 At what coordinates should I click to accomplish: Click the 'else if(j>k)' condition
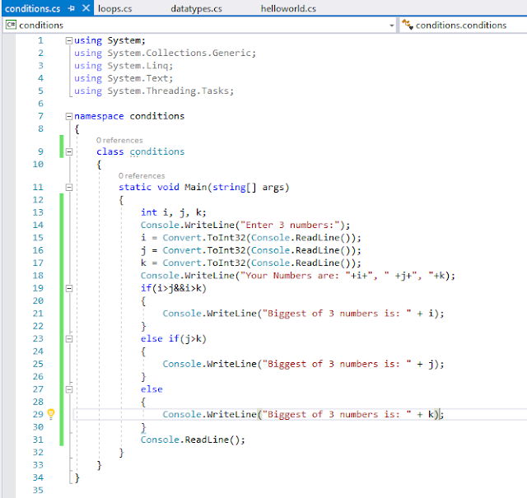point(174,338)
